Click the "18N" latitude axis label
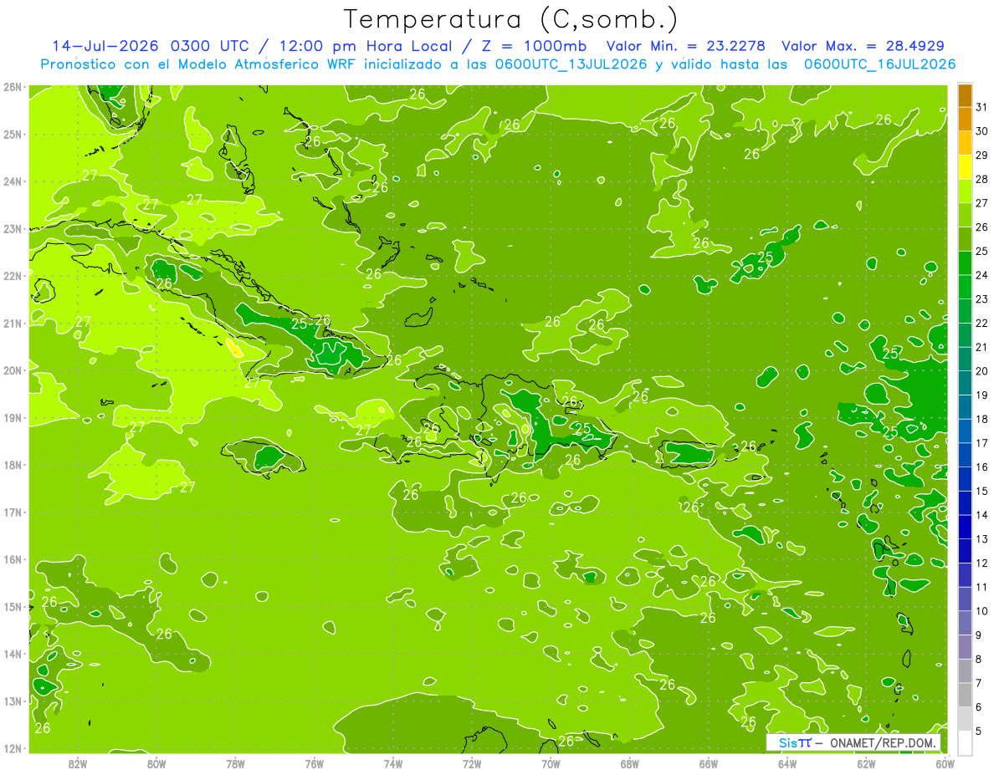The image size is (1004, 775). (x=13, y=465)
